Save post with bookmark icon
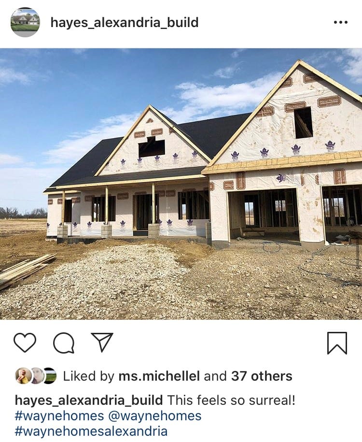Viewport: 362px width, 442px height. 337,343
